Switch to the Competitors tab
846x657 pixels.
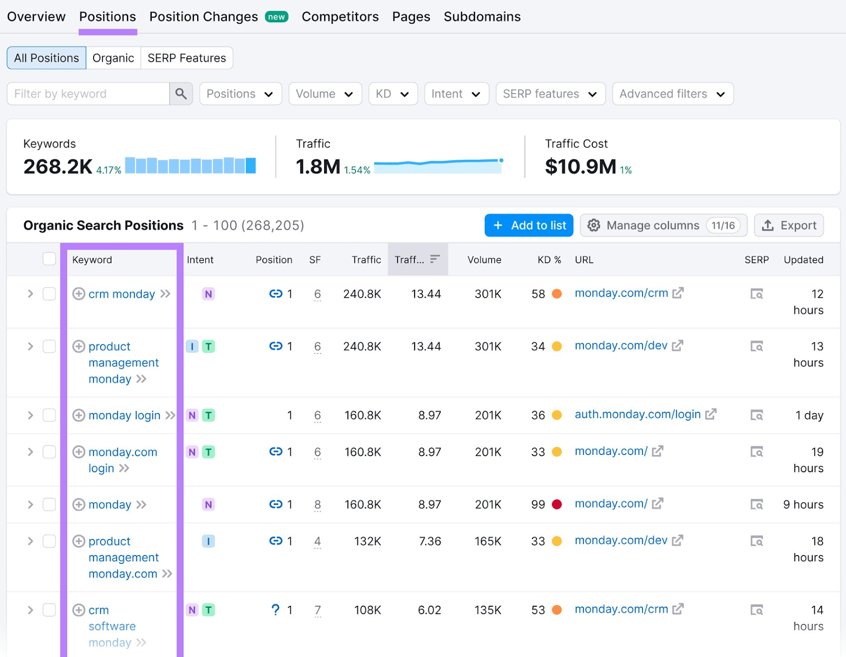pyautogui.click(x=340, y=17)
